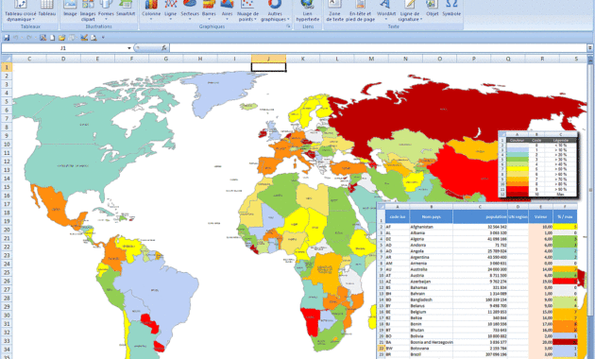Click inside the formula bar
This screenshot has height=359, width=595.
[379, 48]
